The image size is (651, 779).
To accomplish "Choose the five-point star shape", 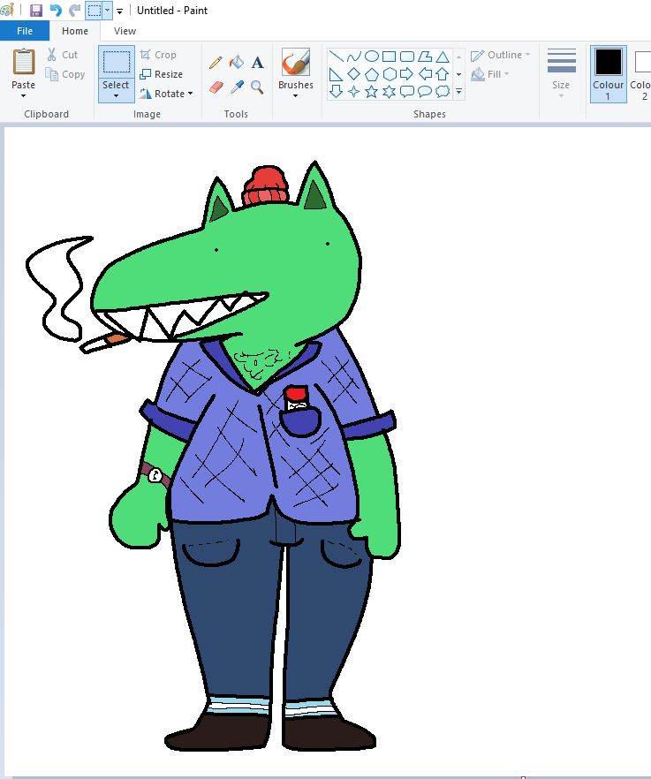I will [x=372, y=91].
